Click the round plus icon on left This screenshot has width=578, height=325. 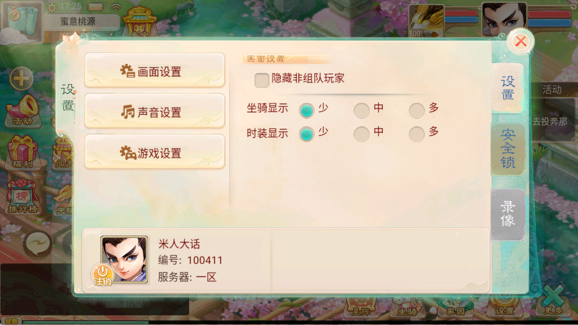tap(21, 78)
